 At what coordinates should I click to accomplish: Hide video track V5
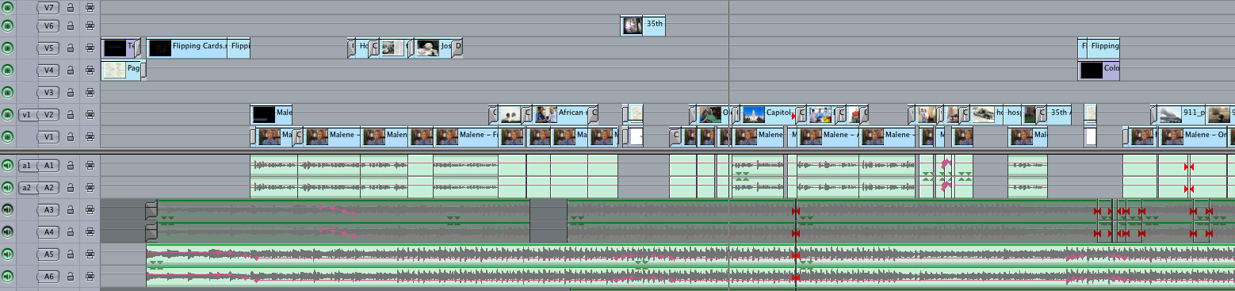click(8, 48)
